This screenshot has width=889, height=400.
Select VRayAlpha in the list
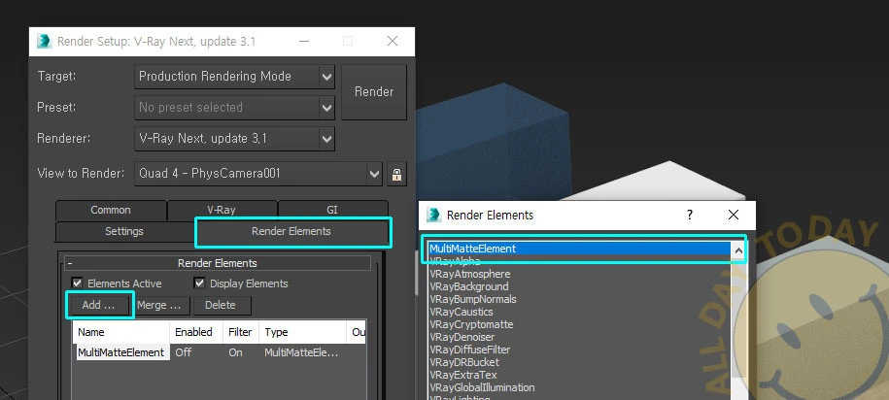click(579, 261)
